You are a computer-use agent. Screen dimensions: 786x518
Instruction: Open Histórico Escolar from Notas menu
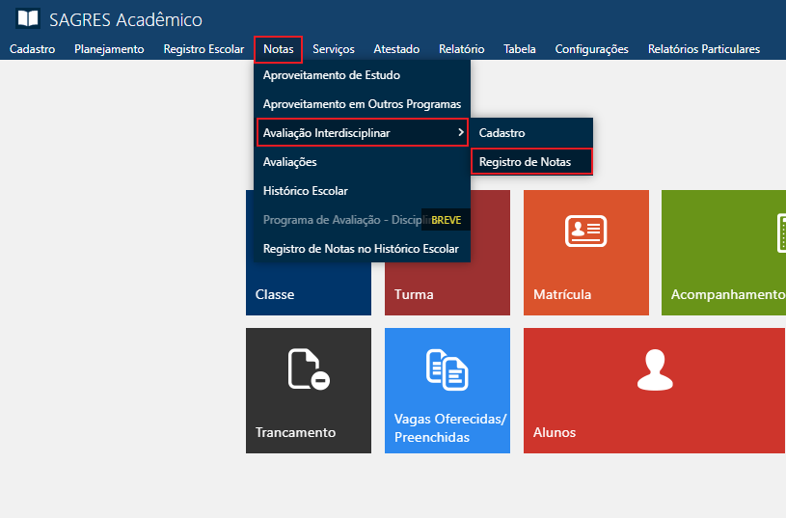click(x=305, y=191)
